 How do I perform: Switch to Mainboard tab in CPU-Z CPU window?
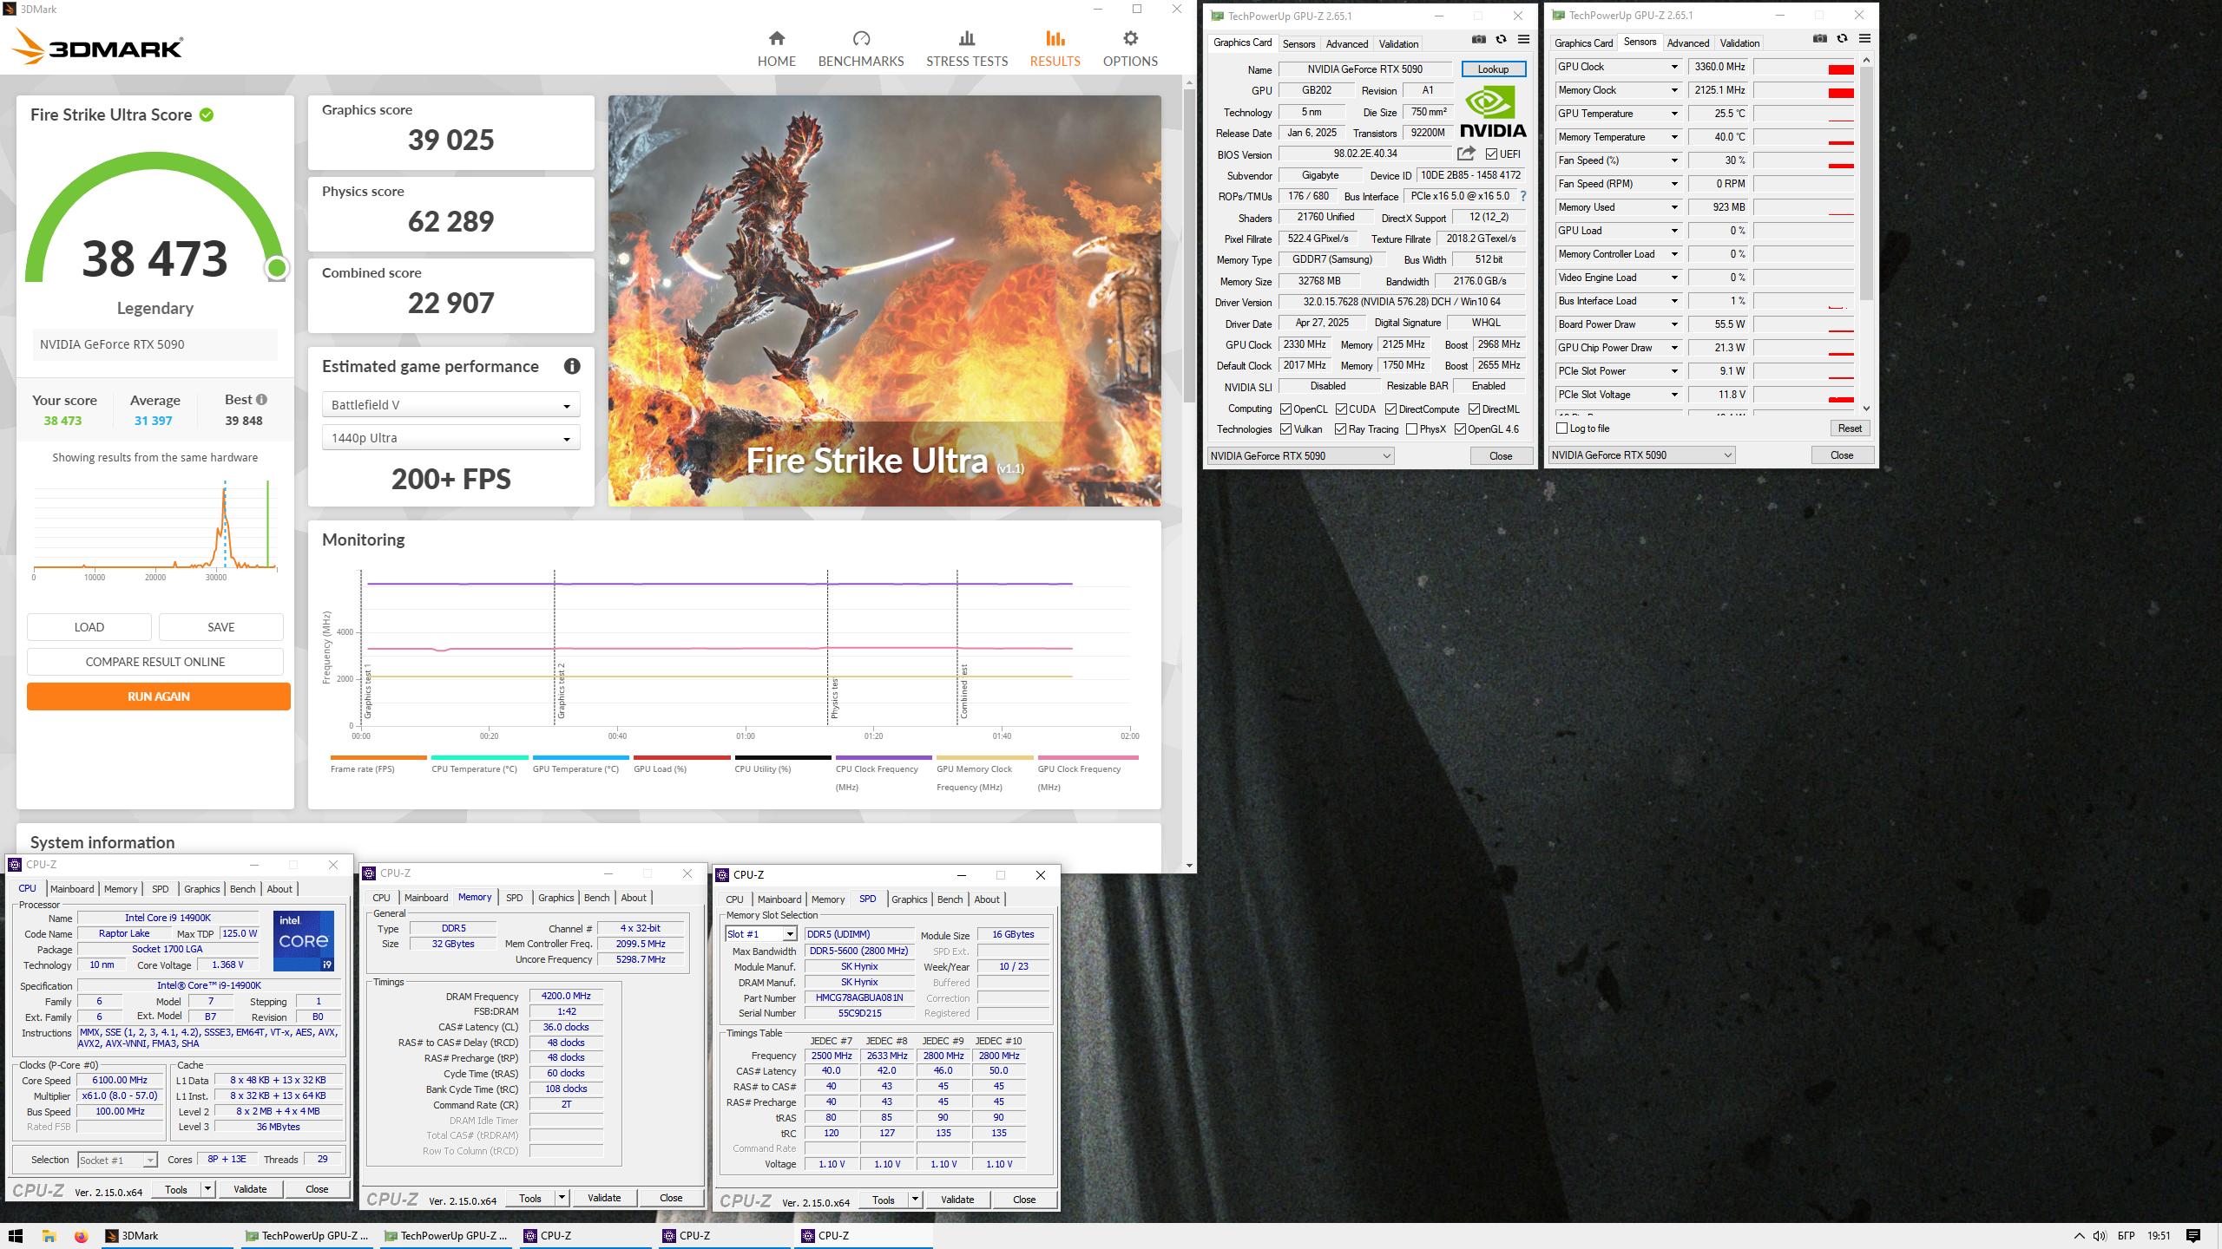tap(72, 889)
